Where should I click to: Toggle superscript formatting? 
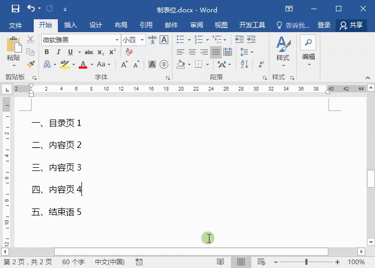click(x=112, y=52)
